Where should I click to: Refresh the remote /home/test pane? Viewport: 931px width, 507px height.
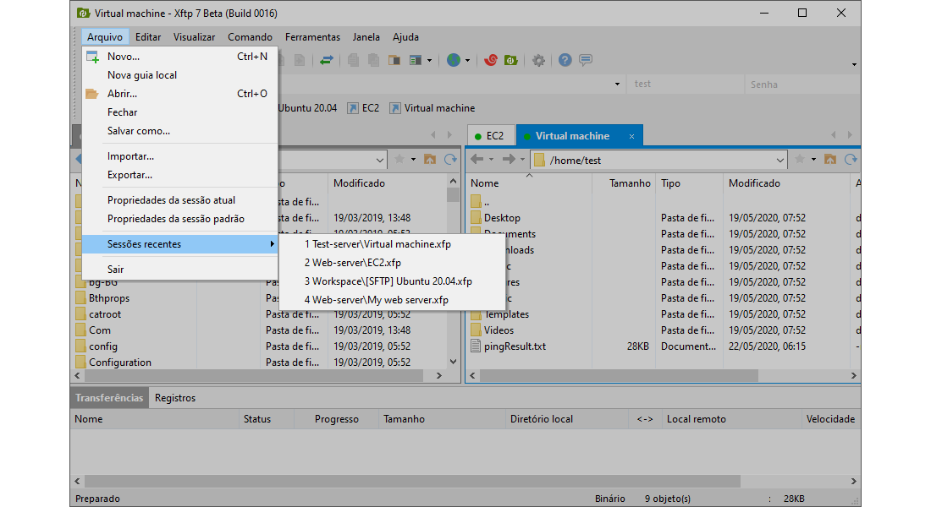point(851,159)
